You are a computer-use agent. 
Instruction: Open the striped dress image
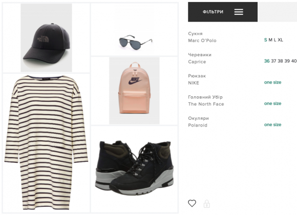pyautogui.click(x=46, y=143)
